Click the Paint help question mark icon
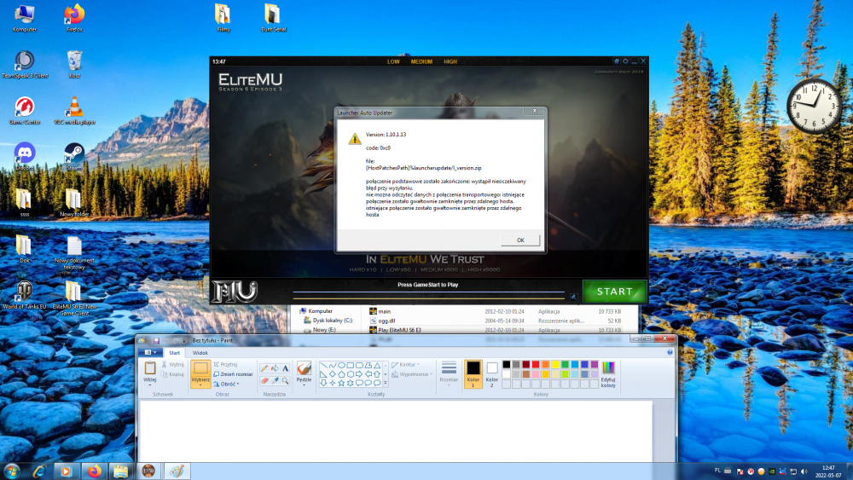This screenshot has height=480, width=853. click(x=670, y=352)
